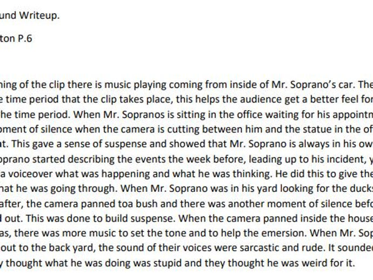Click the "P.6" text in the second line

click(x=24, y=39)
